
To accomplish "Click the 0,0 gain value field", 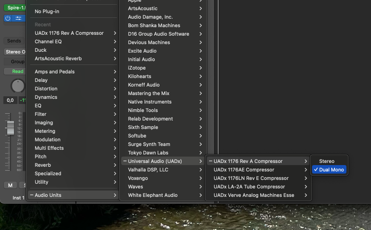I will point(10,100).
